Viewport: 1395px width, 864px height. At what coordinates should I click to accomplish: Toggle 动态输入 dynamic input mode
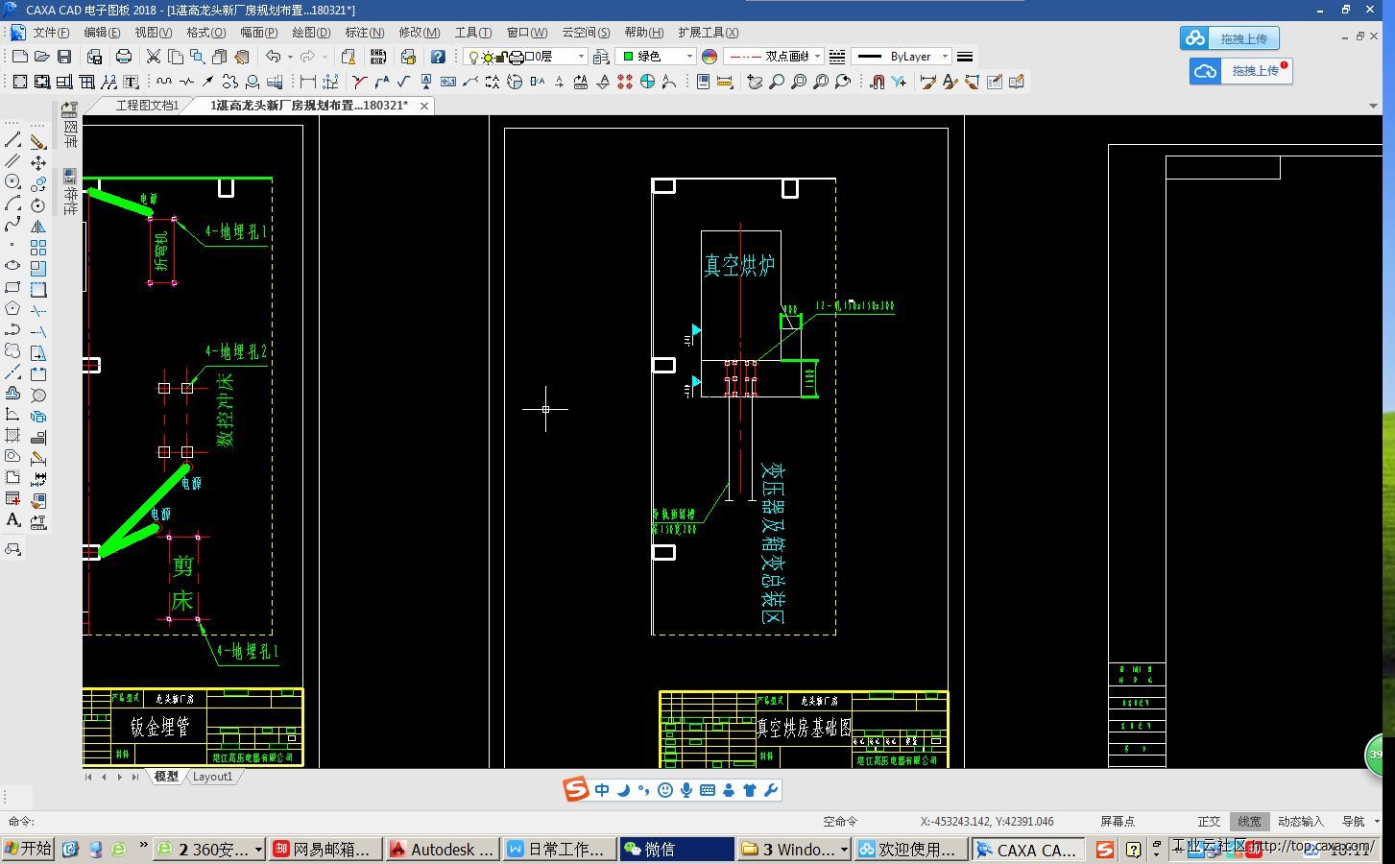click(1300, 822)
